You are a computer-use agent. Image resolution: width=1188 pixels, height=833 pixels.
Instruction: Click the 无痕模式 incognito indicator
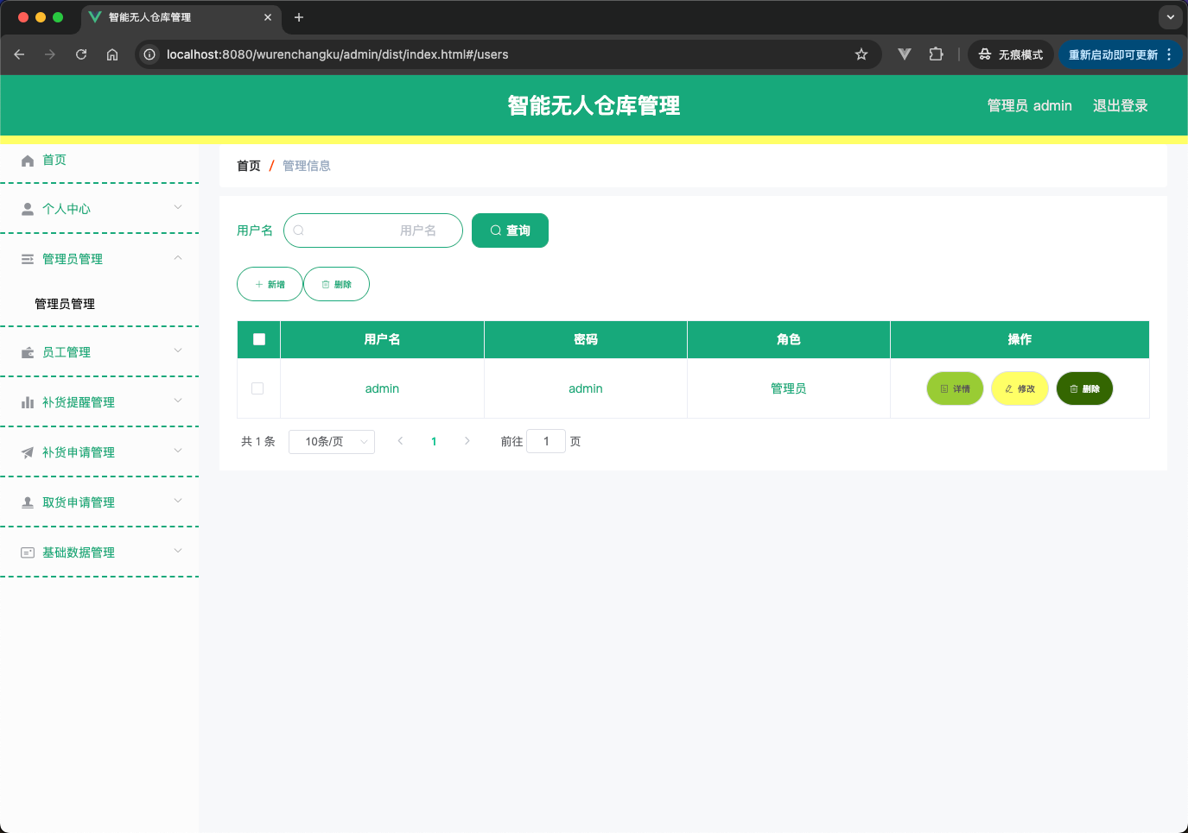pyautogui.click(x=1011, y=54)
